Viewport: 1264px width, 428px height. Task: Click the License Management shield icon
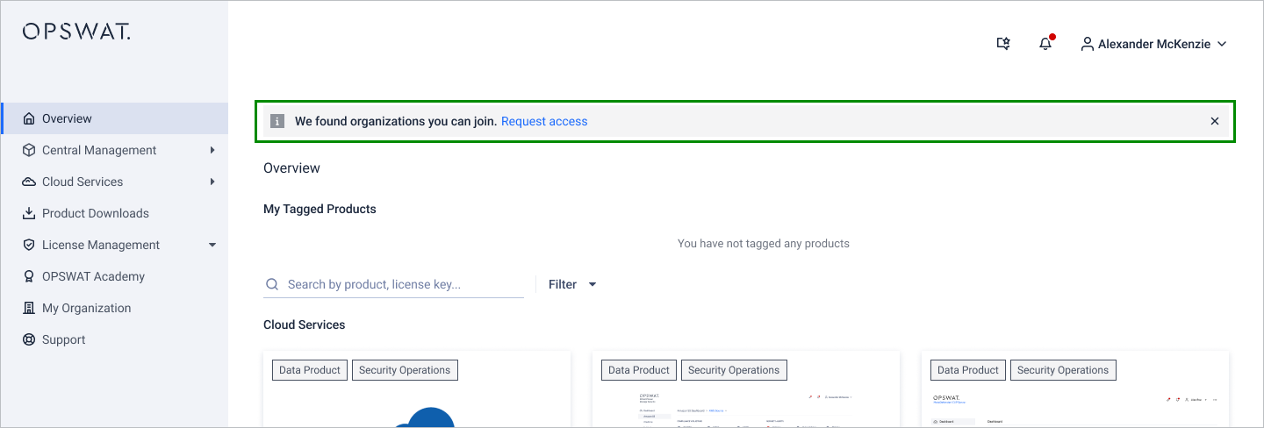point(29,245)
